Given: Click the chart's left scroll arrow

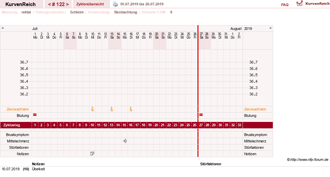Looking at the screenshot, I should [x=3, y=28].
